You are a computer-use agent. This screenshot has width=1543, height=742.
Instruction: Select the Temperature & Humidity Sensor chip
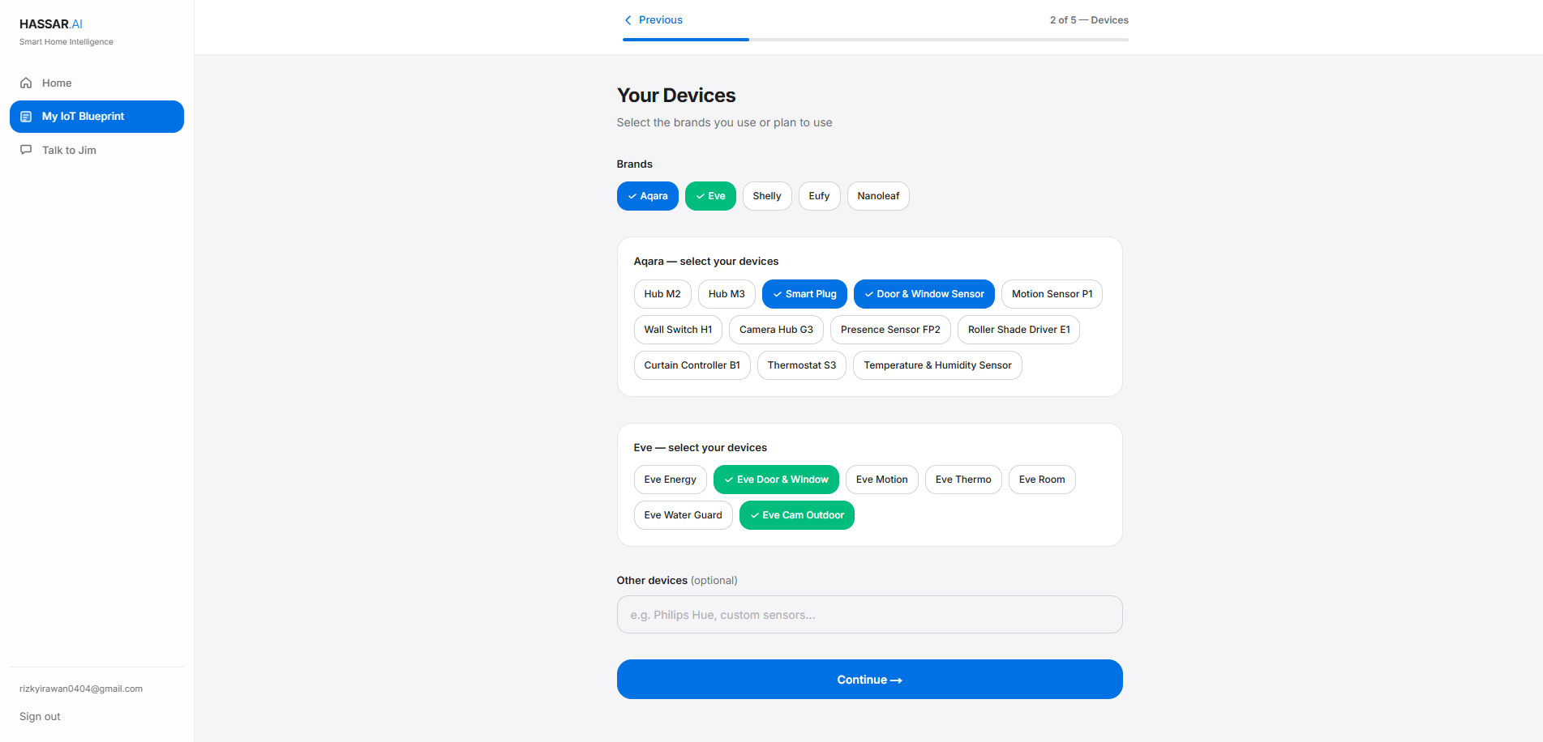(x=937, y=365)
